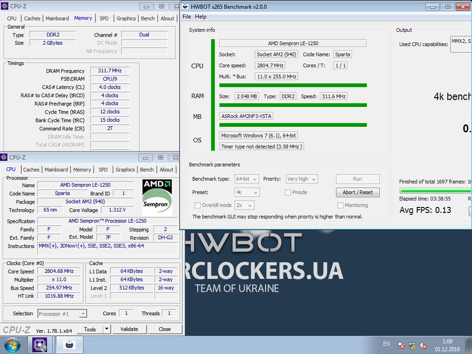The image size is (472, 354).
Task: Open the Priority Very high dropdown
Action: [x=301, y=179]
